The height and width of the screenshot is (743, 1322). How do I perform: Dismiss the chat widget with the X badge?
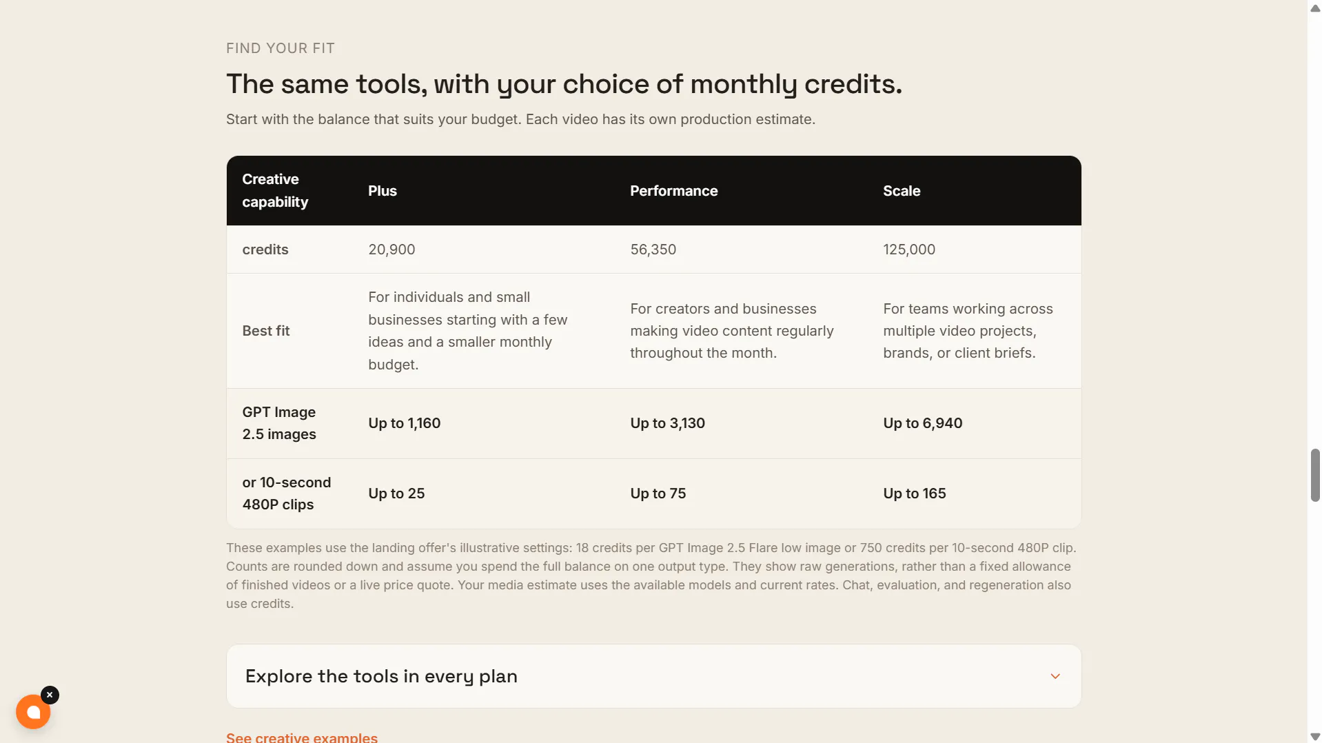coord(50,695)
